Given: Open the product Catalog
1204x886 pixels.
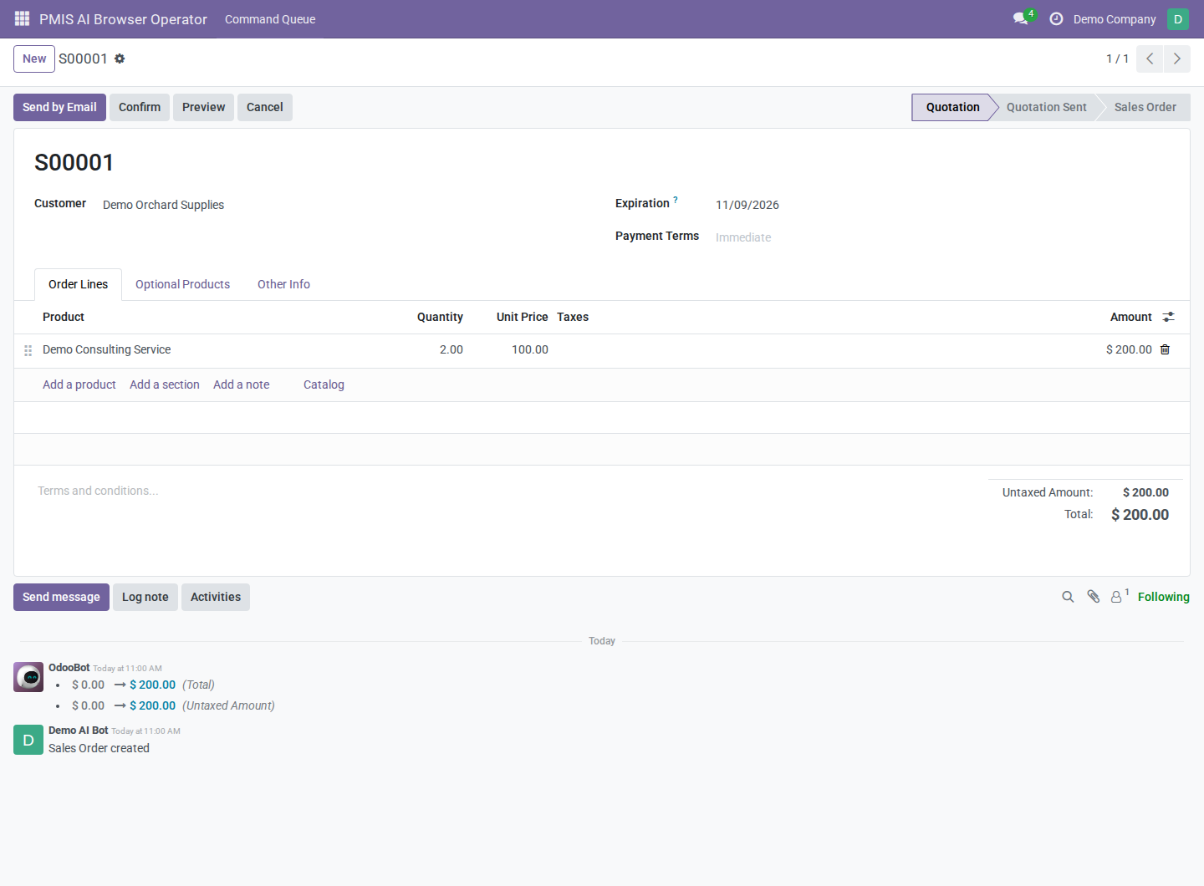Looking at the screenshot, I should (324, 384).
